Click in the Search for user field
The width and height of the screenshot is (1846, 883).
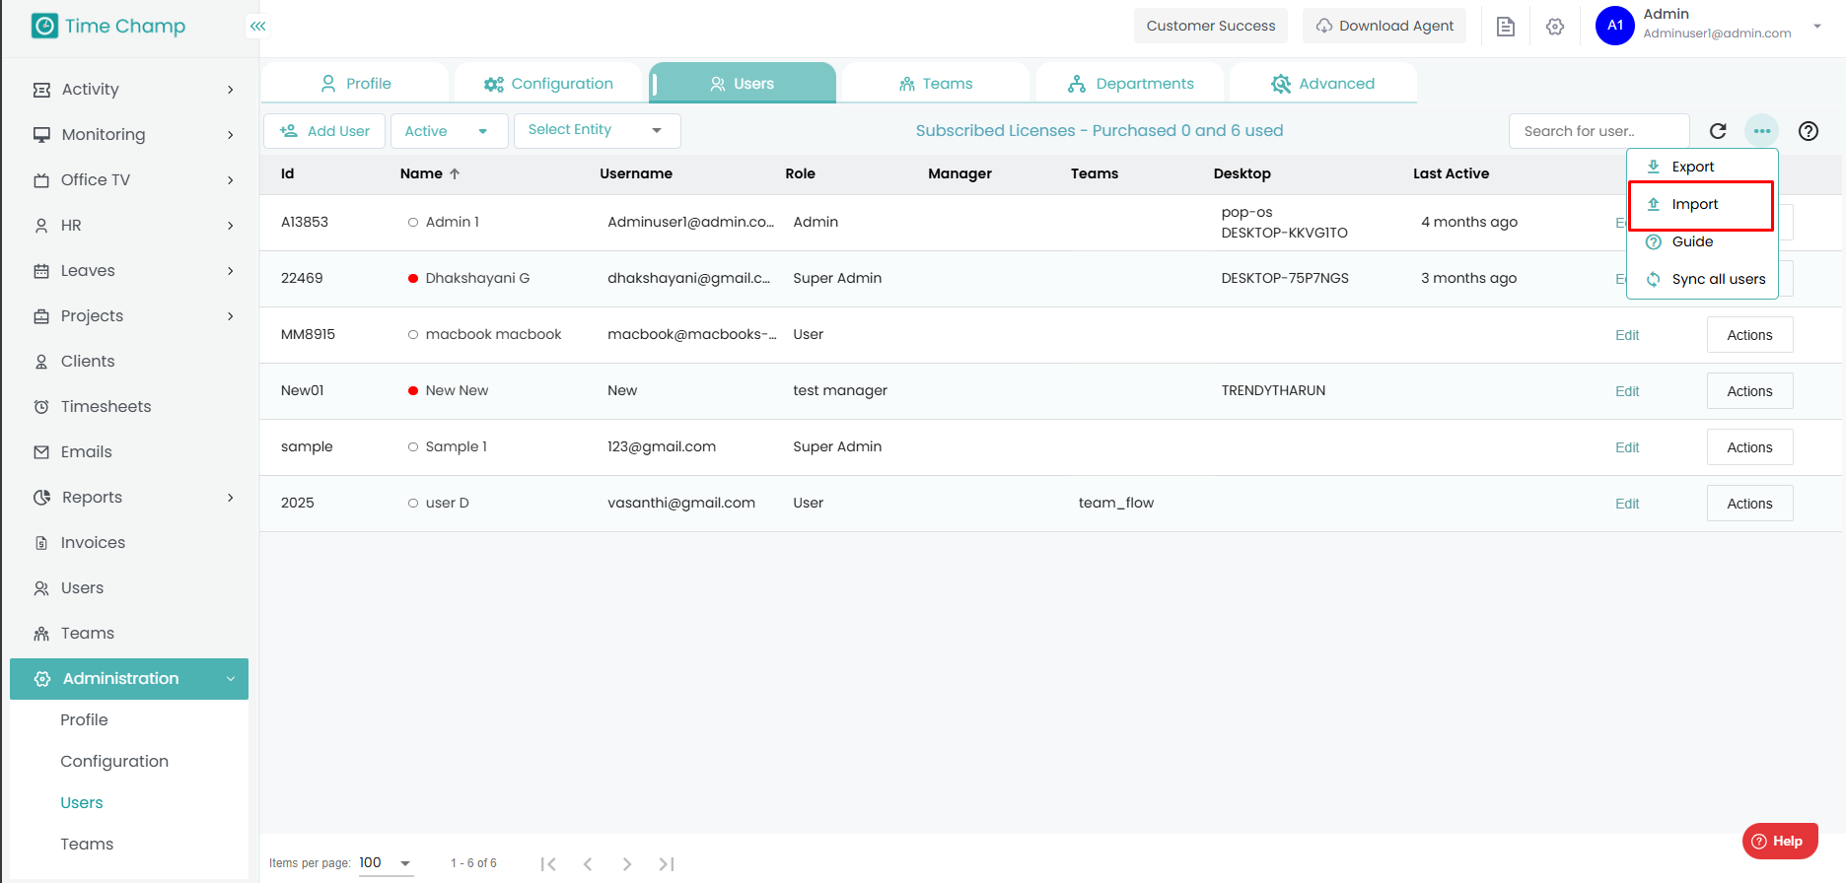pyautogui.click(x=1598, y=131)
